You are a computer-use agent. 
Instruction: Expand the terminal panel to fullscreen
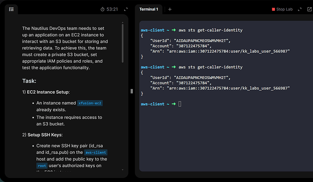(x=300, y=9)
